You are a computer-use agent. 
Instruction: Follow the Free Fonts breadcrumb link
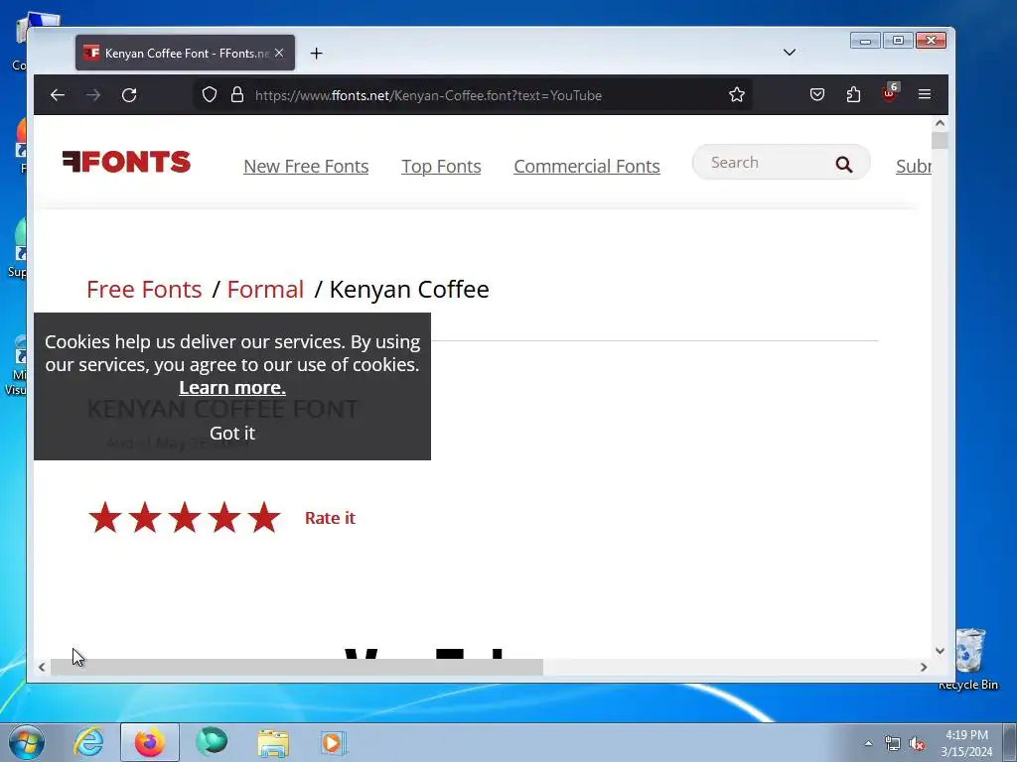[144, 290]
